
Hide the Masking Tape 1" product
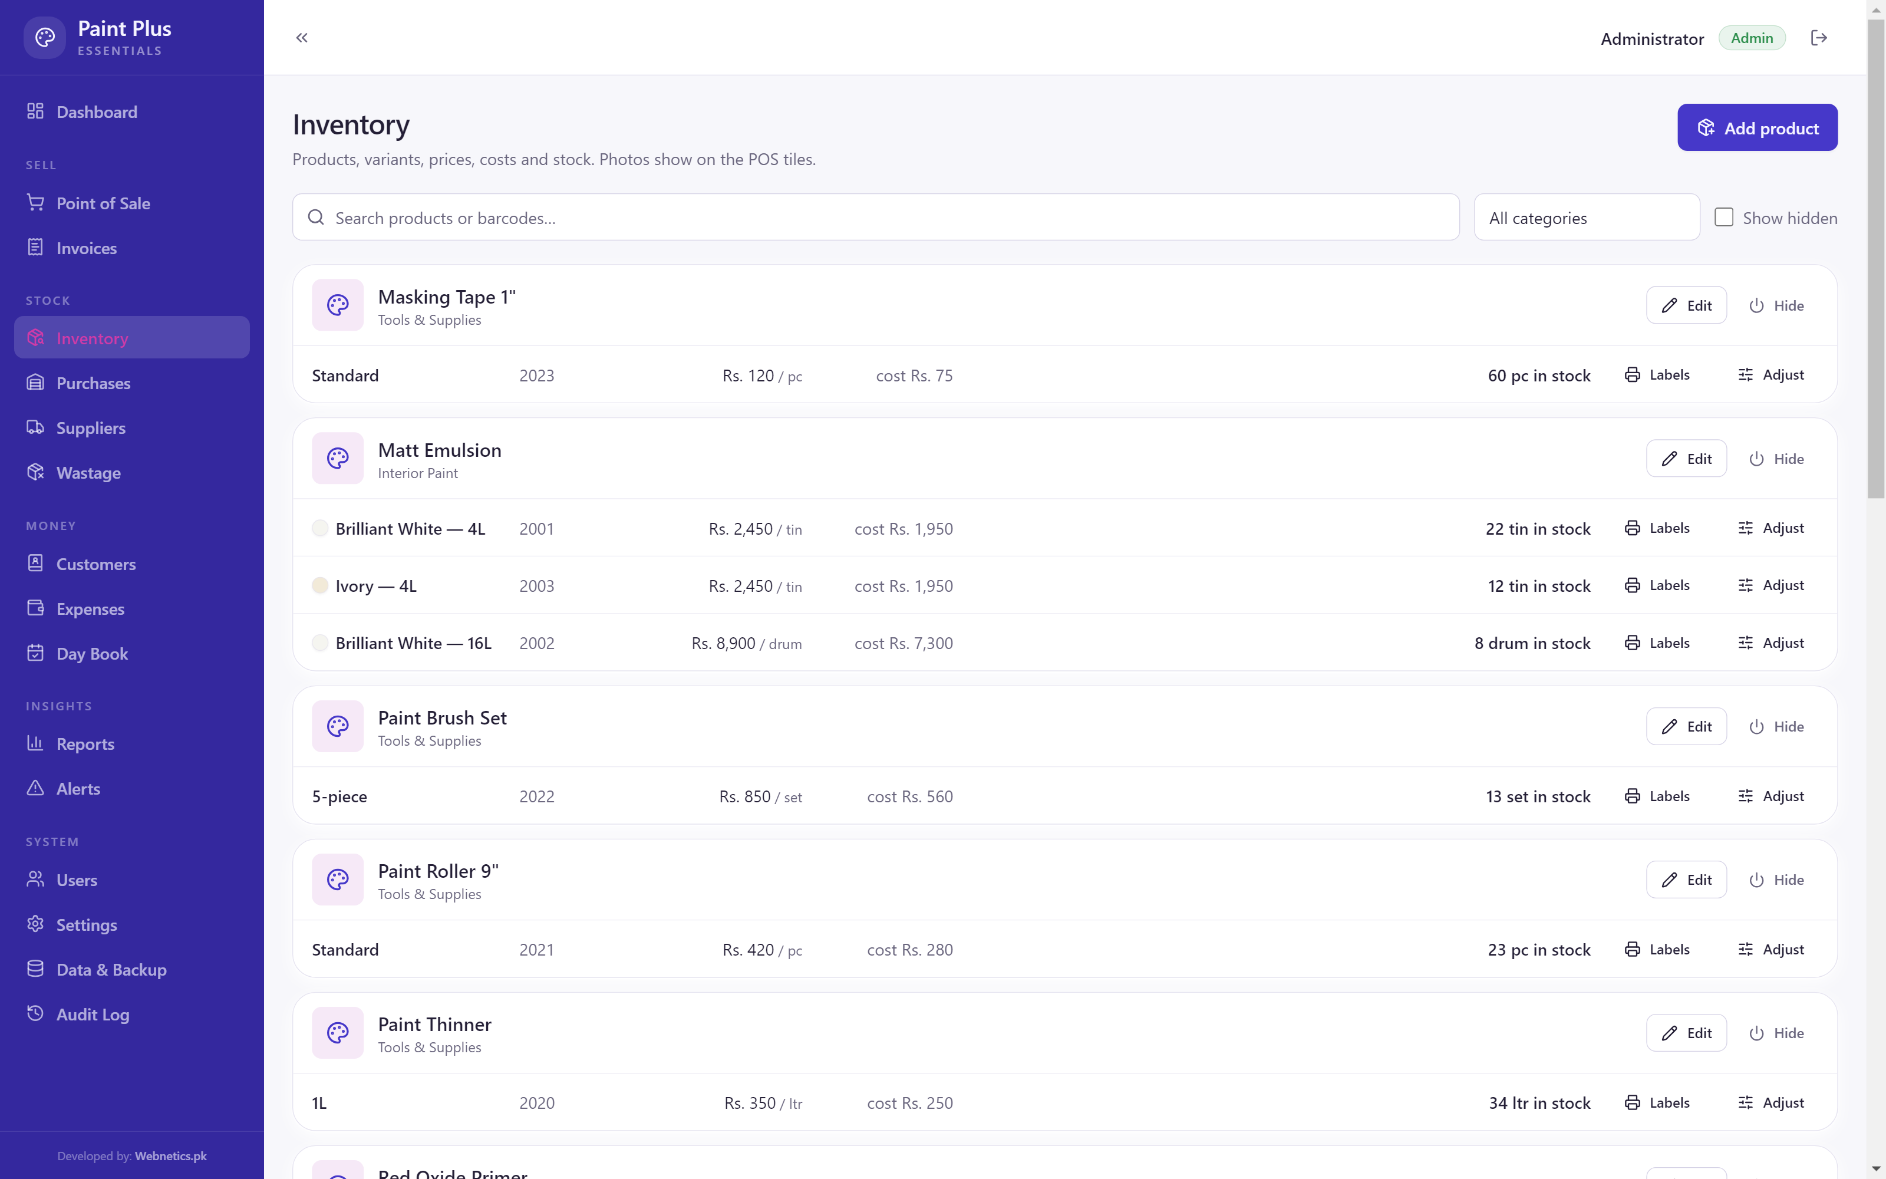coord(1777,305)
